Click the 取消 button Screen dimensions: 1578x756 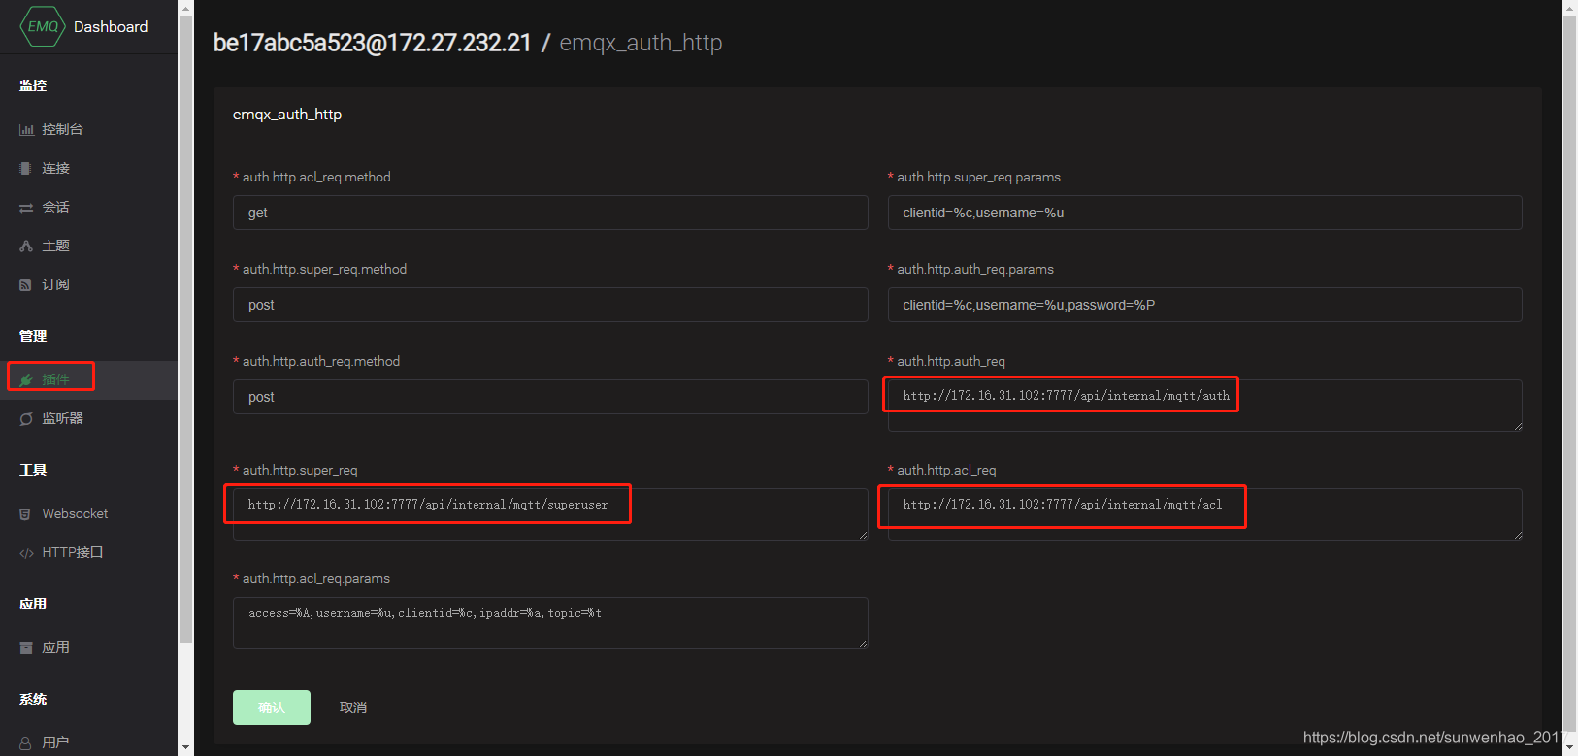[x=353, y=707]
